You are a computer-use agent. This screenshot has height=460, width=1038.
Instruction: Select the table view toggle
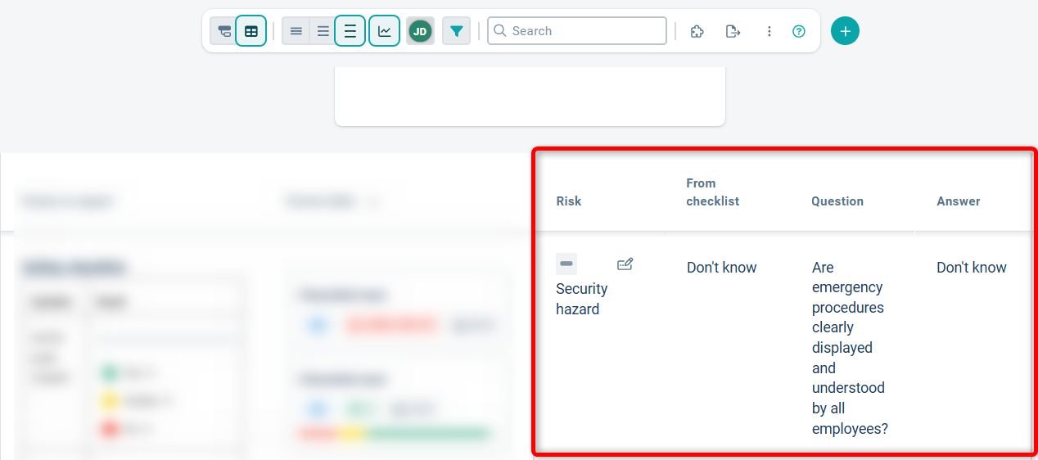click(251, 31)
